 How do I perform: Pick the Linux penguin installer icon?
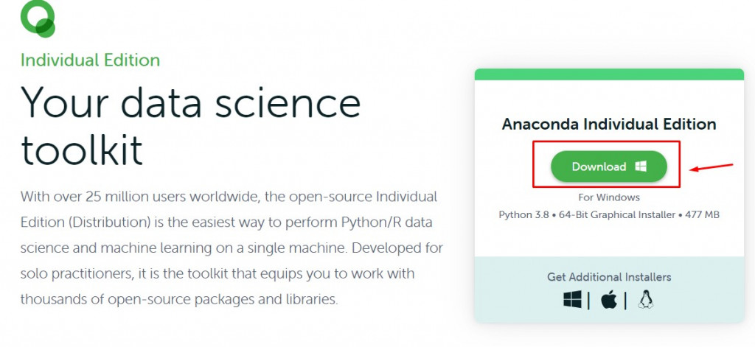point(647,299)
